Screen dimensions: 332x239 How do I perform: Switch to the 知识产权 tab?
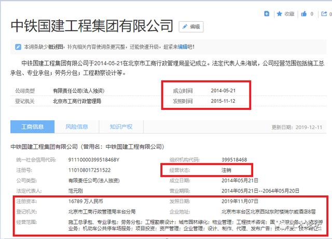121,126
